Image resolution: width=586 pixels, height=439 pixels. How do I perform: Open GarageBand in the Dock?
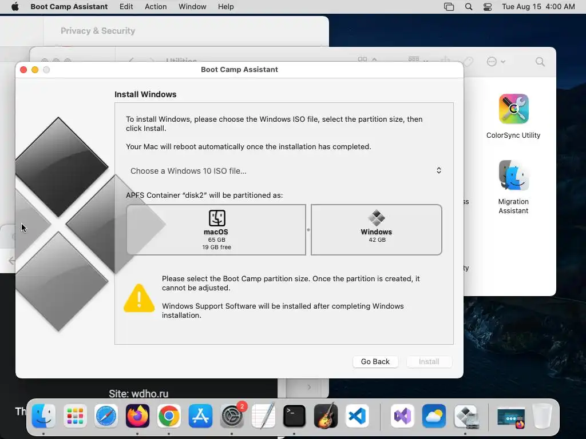coord(326,416)
